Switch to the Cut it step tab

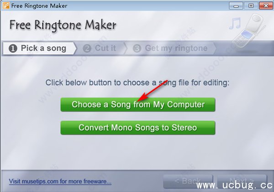click(101, 48)
